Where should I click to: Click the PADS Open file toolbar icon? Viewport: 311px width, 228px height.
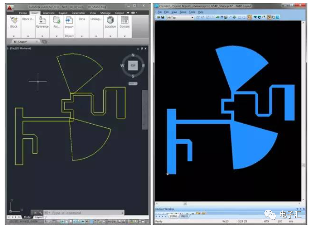(x=159, y=17)
